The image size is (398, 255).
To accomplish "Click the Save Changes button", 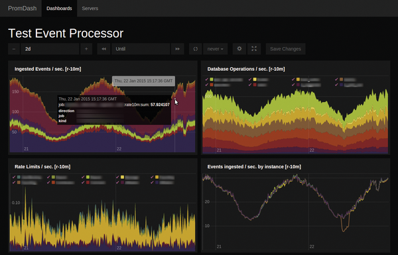I will pyautogui.click(x=285, y=49).
